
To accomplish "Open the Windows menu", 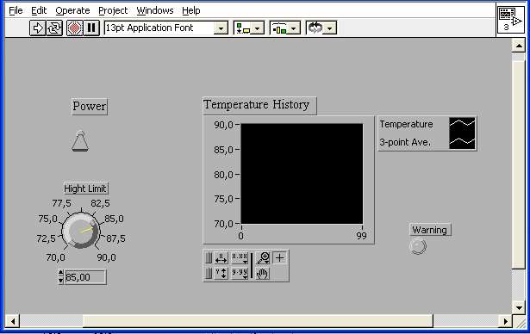I will click(x=155, y=11).
